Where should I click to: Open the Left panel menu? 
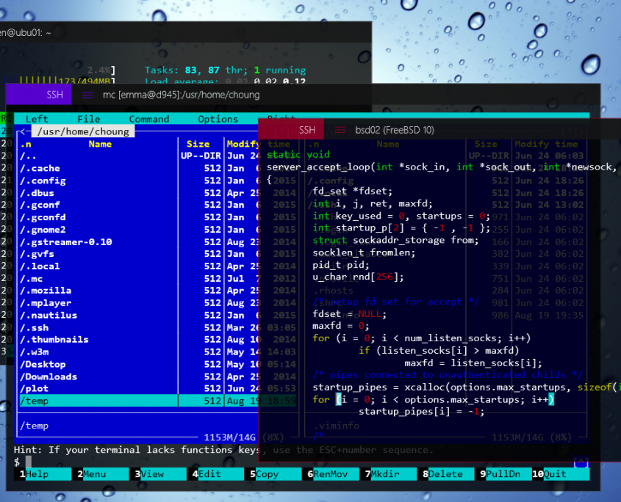[37, 119]
